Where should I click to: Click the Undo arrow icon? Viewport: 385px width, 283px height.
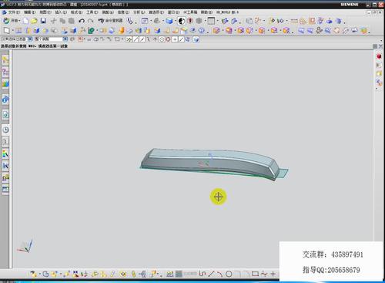click(x=82, y=21)
